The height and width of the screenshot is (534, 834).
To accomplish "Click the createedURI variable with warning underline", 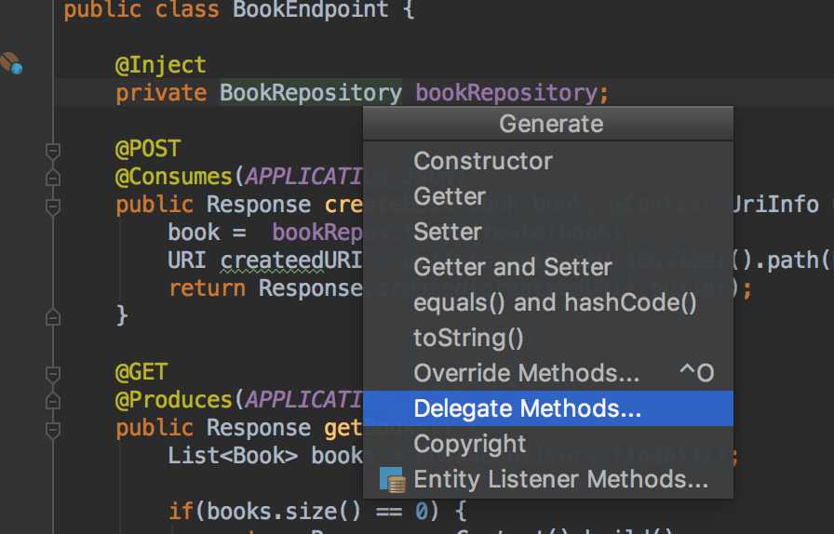I will [291, 260].
